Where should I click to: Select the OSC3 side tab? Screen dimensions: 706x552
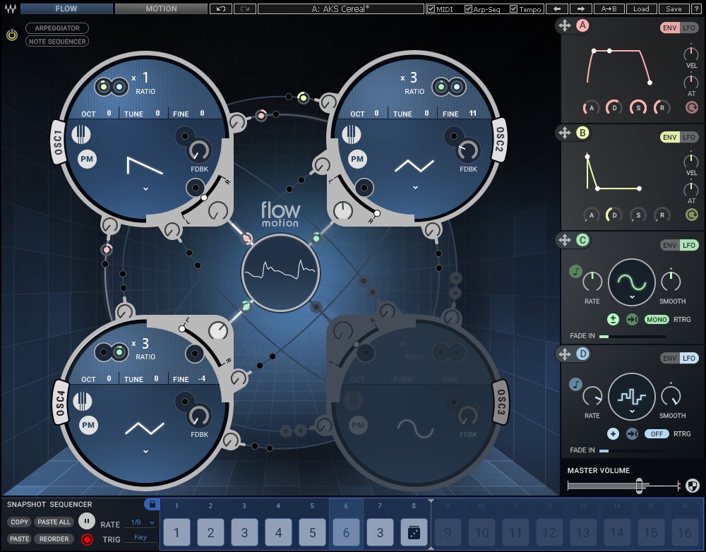click(501, 402)
